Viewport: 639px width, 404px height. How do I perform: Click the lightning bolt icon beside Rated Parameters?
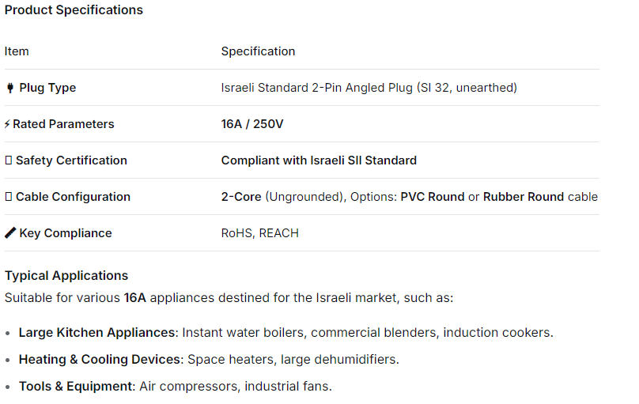pos(8,124)
